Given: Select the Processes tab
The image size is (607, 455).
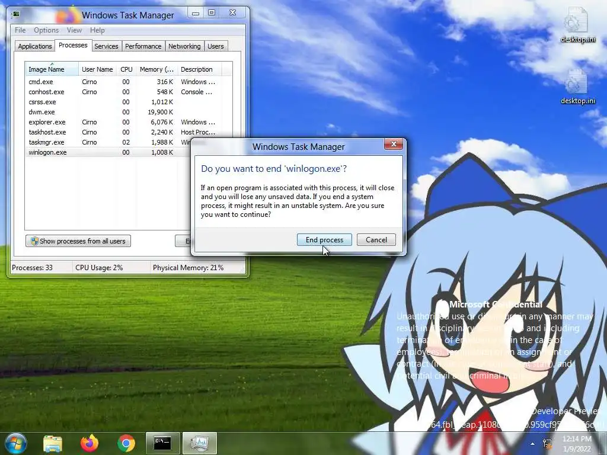Looking at the screenshot, I should coord(73,45).
